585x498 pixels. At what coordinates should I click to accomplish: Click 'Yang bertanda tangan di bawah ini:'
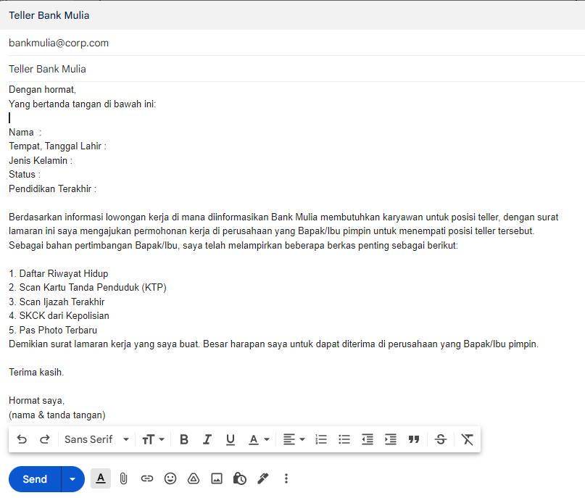click(82, 104)
